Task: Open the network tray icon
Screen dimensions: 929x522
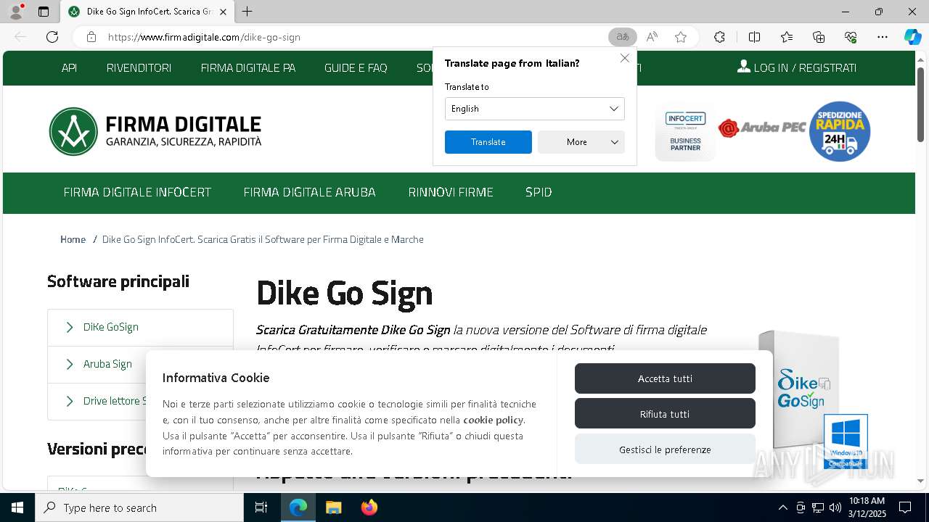Action: (x=818, y=507)
